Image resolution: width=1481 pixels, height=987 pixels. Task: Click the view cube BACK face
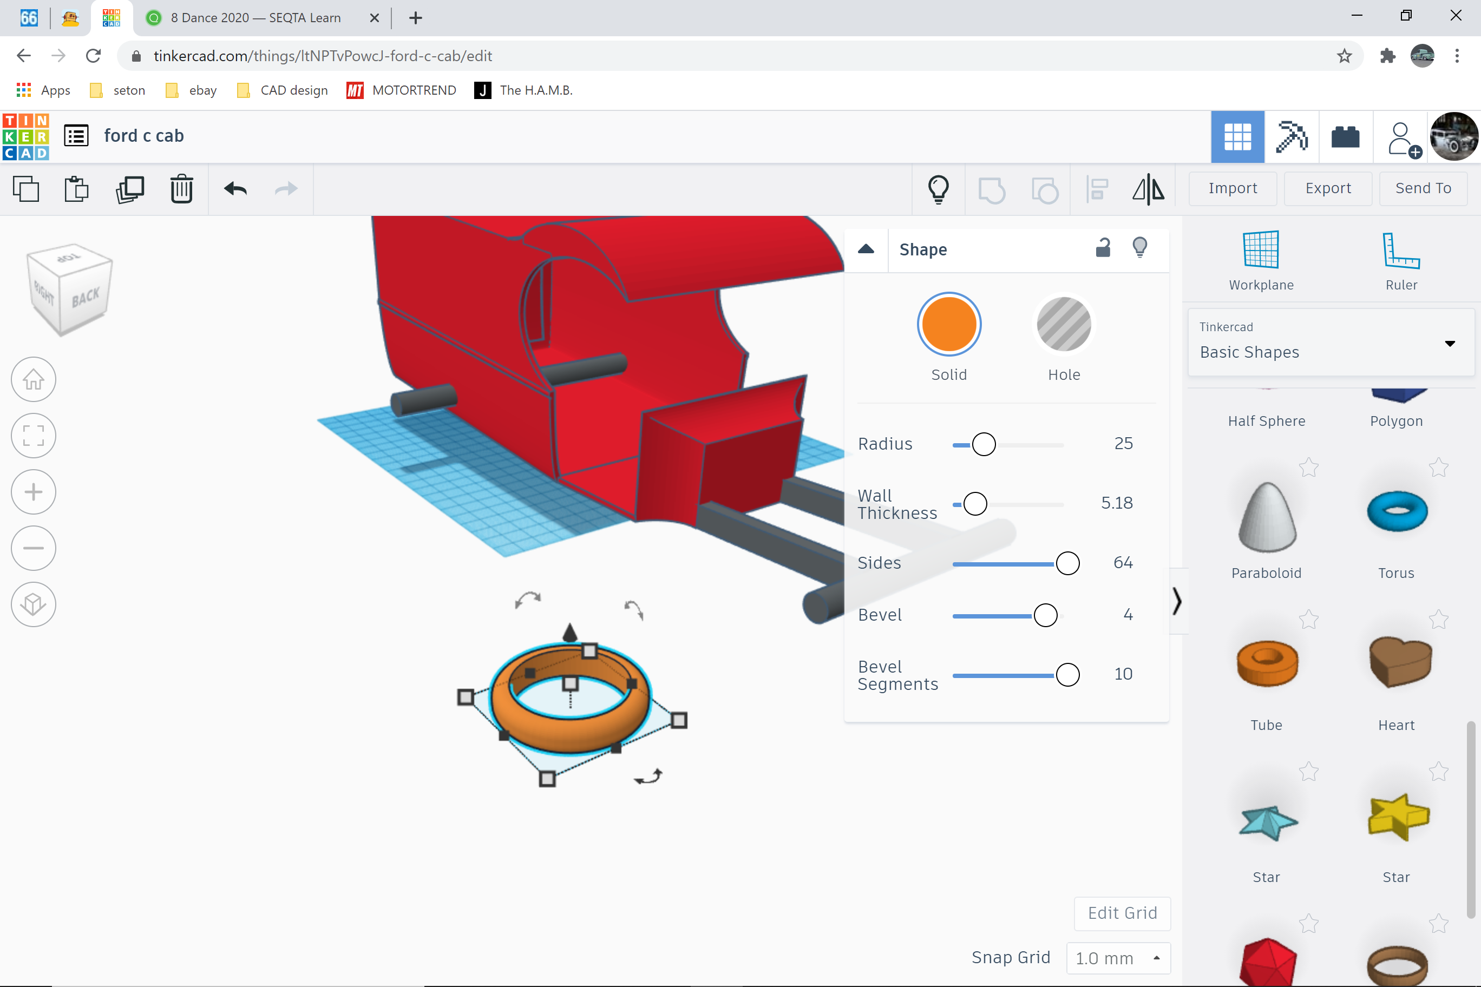pyautogui.click(x=86, y=297)
